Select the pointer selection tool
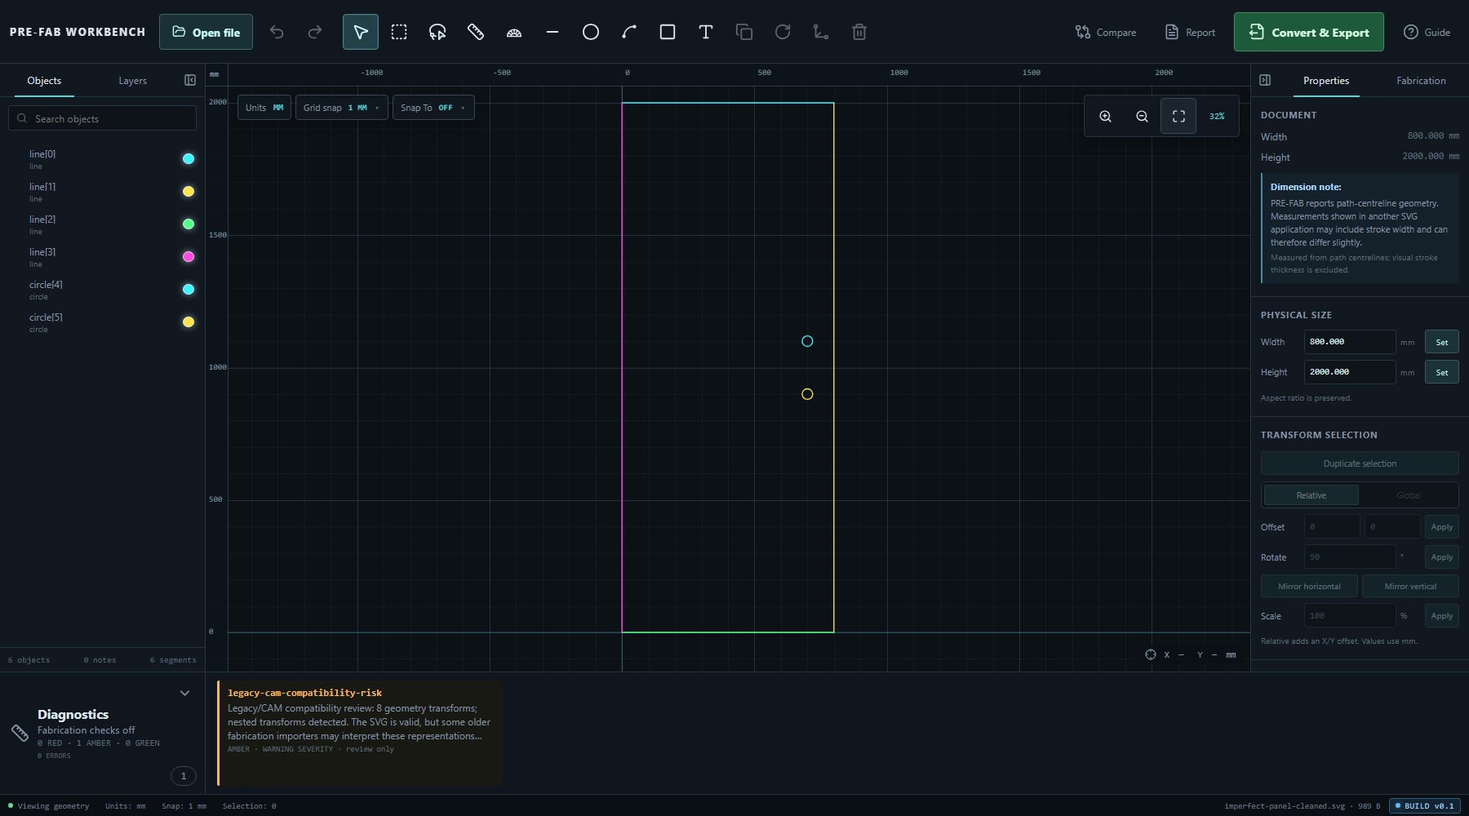This screenshot has height=816, width=1469. click(x=360, y=32)
